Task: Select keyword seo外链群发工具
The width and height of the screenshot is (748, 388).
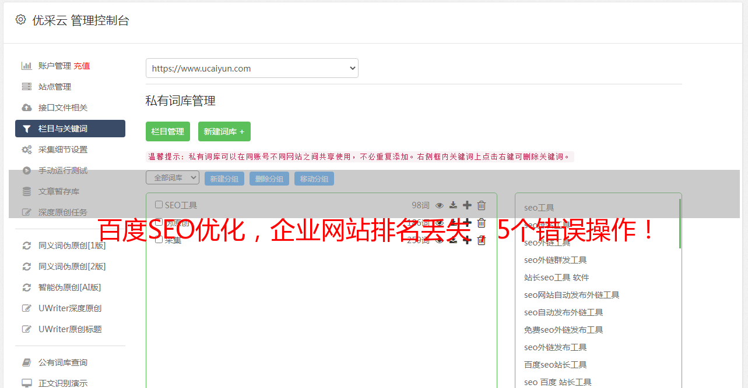Action: coord(555,260)
